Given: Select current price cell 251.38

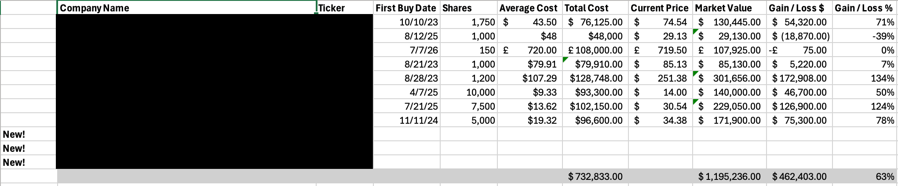Looking at the screenshot, I should click(661, 78).
